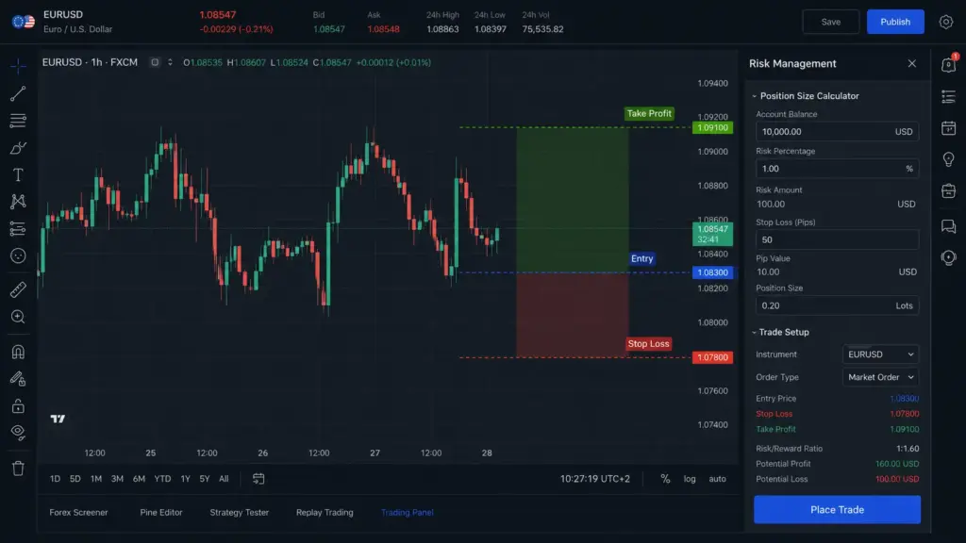Select the 1M time range
Viewport: 966px width, 543px height.
coord(96,478)
